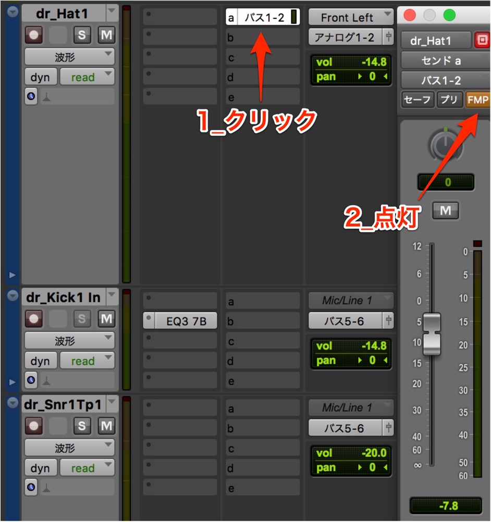Click timebase selector icon on dr_Hat1
491x522 pixels.
tap(31, 96)
